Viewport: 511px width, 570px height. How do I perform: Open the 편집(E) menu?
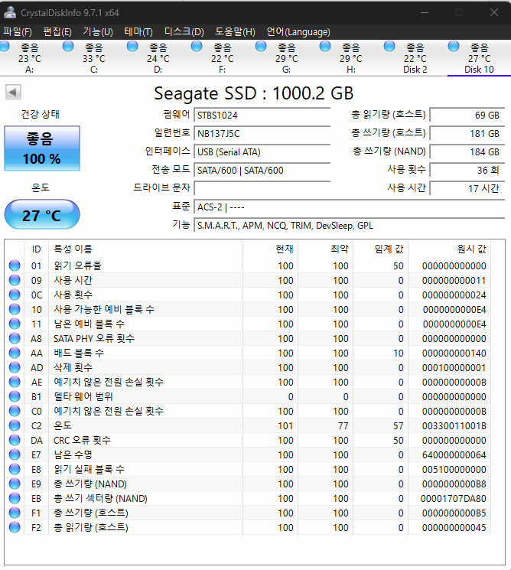pyautogui.click(x=57, y=32)
